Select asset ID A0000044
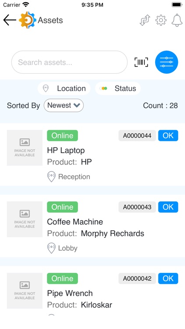The width and height of the screenshot is (185, 329). [x=137, y=136]
